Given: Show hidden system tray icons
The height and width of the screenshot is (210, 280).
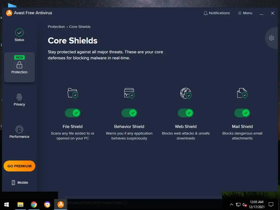Looking at the screenshot, I should (231, 205).
